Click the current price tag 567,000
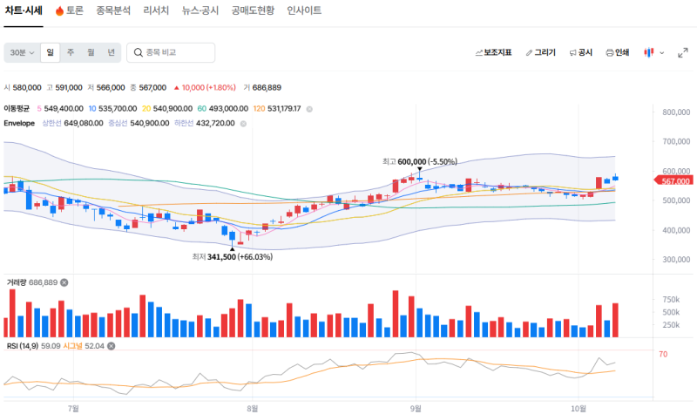The height and width of the screenshot is (414, 697). [673, 181]
